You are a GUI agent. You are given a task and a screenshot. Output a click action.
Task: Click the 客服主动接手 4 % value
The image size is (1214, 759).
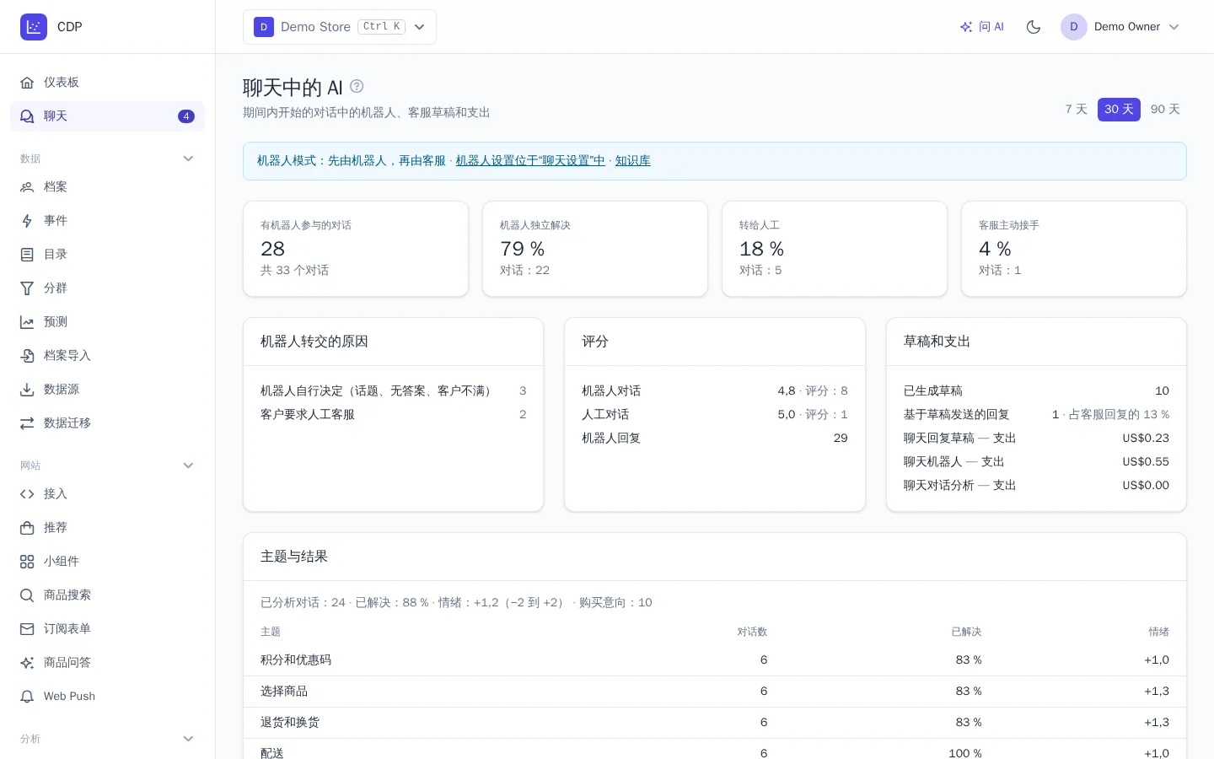click(x=995, y=249)
